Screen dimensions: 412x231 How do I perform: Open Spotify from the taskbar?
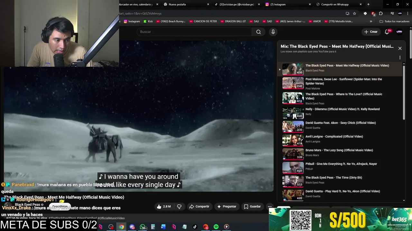point(216,227)
